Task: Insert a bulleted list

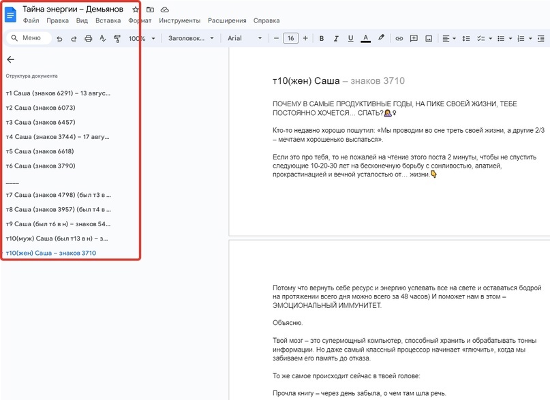Action: 501,39
